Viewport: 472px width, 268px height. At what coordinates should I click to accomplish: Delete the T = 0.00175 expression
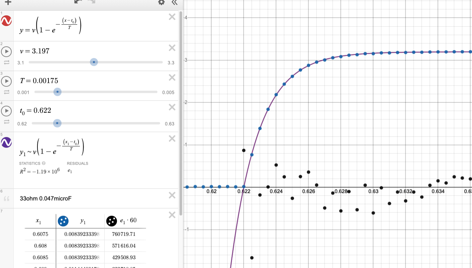[172, 77]
